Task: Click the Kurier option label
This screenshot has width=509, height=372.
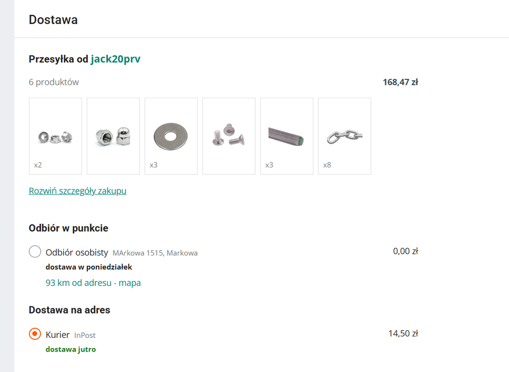Action: click(58, 335)
